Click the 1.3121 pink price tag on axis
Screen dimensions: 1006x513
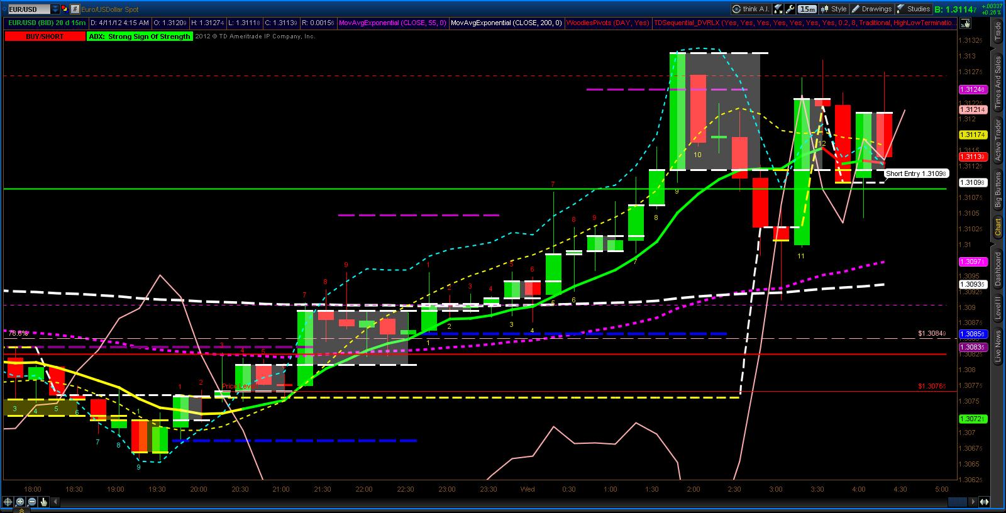coord(972,109)
